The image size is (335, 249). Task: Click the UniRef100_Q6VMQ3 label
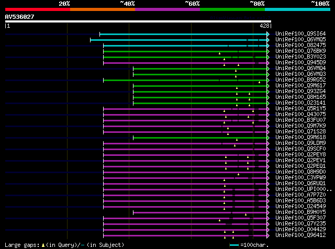click(300, 74)
